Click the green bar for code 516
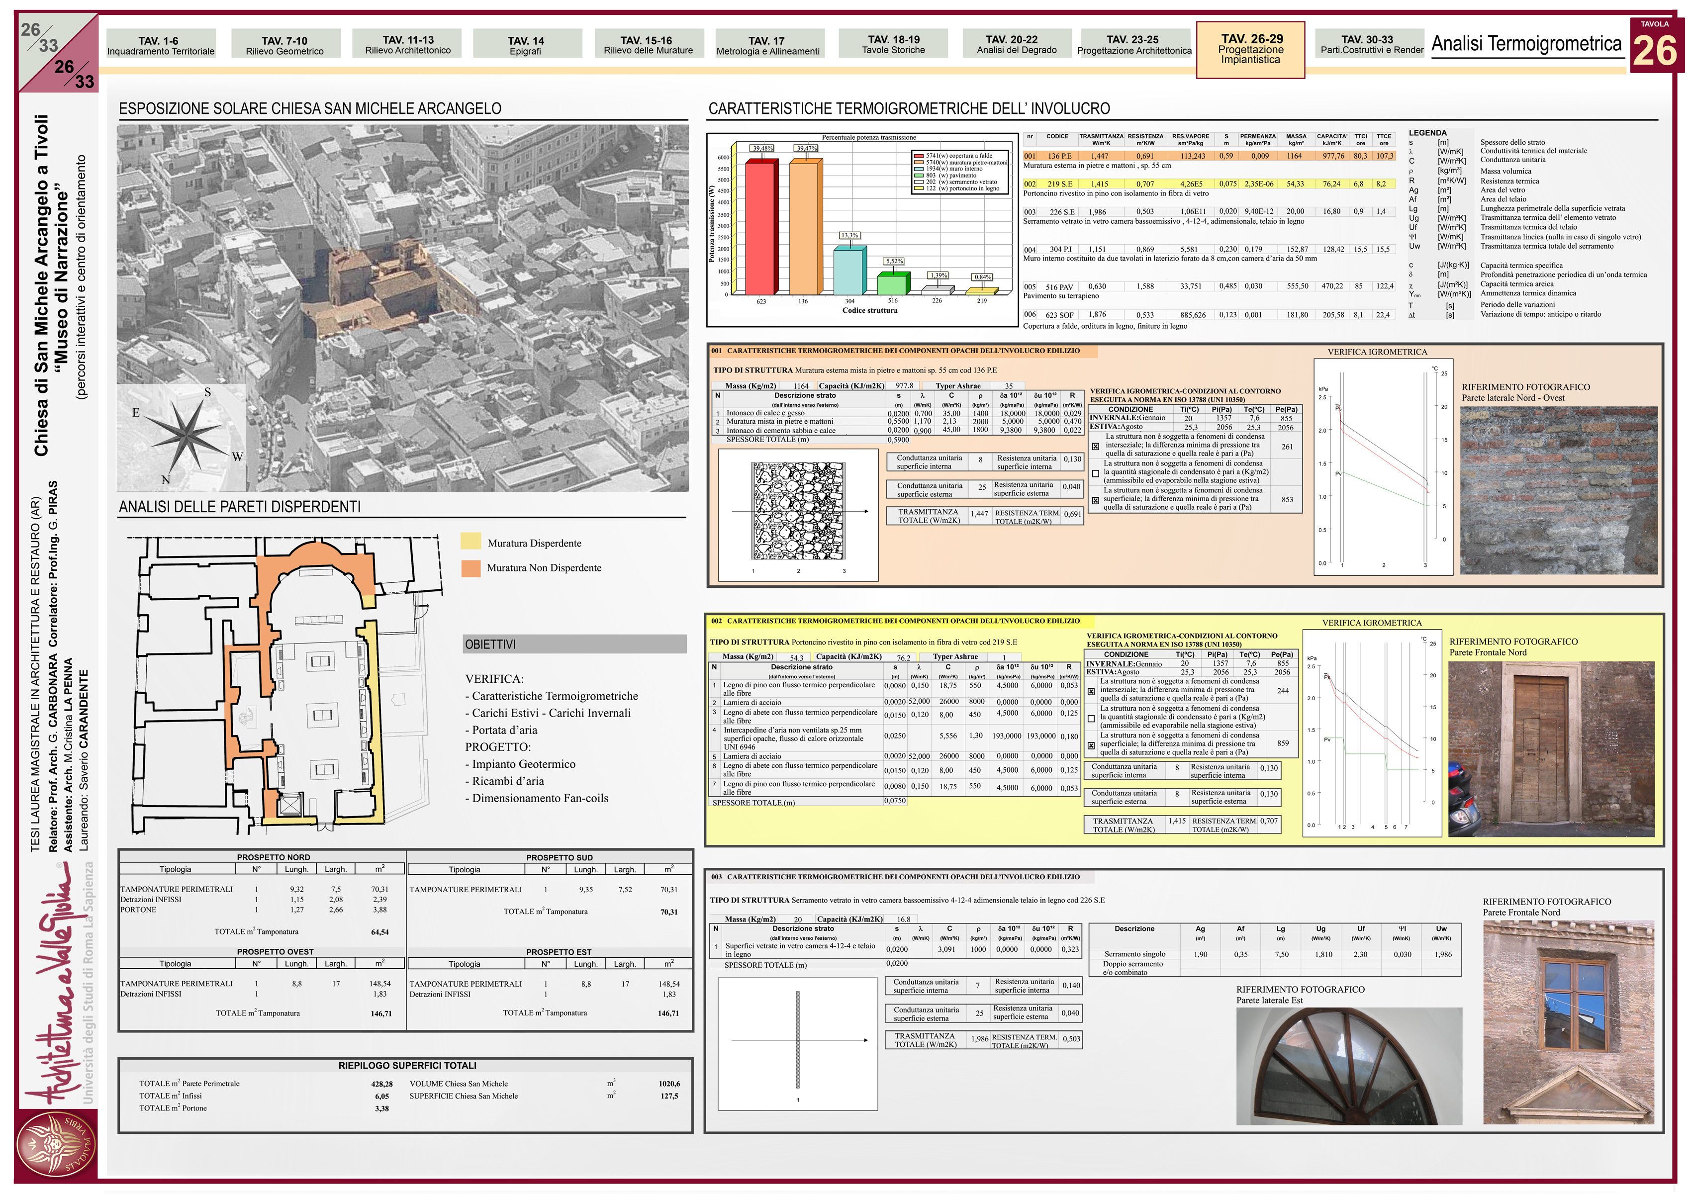 pyautogui.click(x=893, y=283)
